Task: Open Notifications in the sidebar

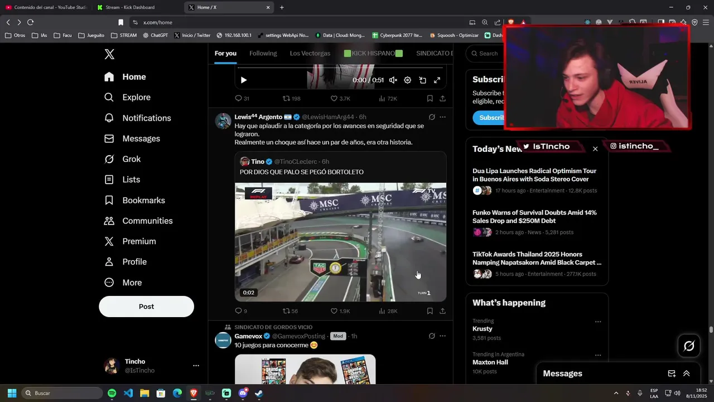Action: [138, 118]
